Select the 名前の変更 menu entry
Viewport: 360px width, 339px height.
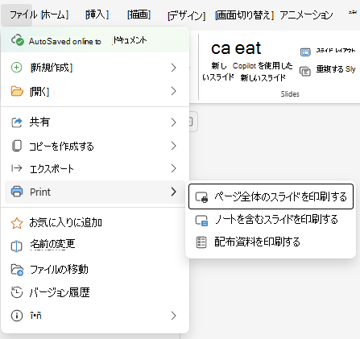pyautogui.click(x=95, y=246)
